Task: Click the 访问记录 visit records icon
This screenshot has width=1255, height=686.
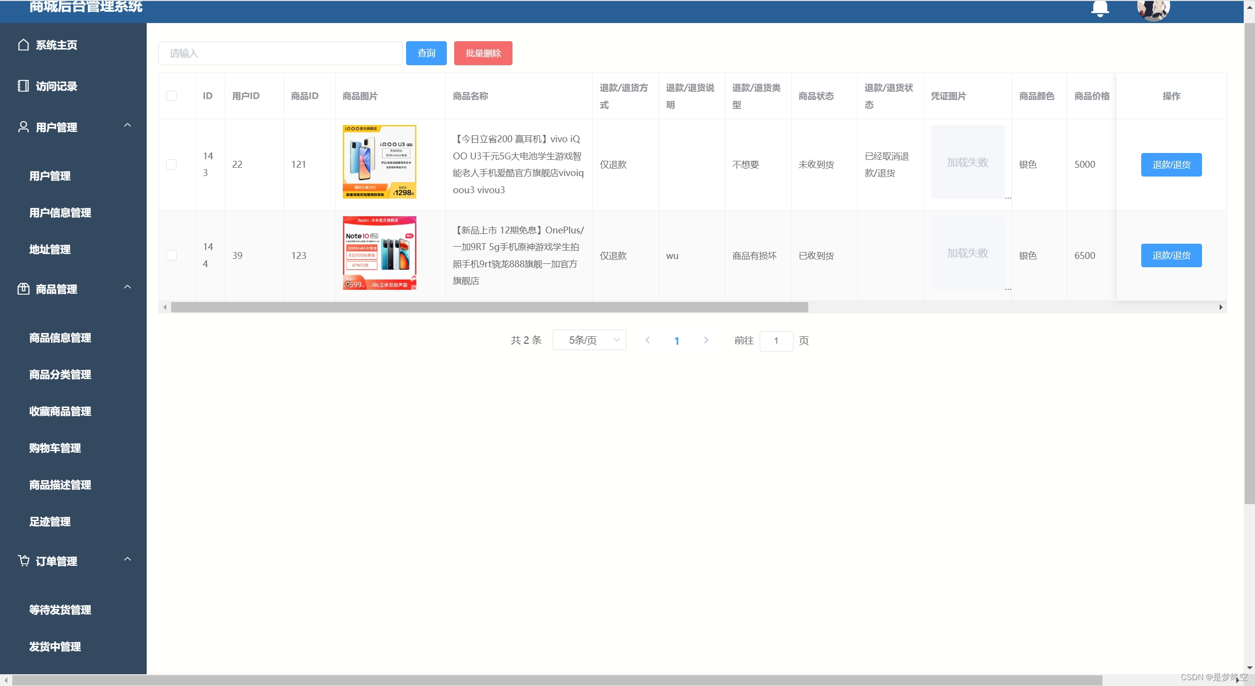Action: (22, 85)
